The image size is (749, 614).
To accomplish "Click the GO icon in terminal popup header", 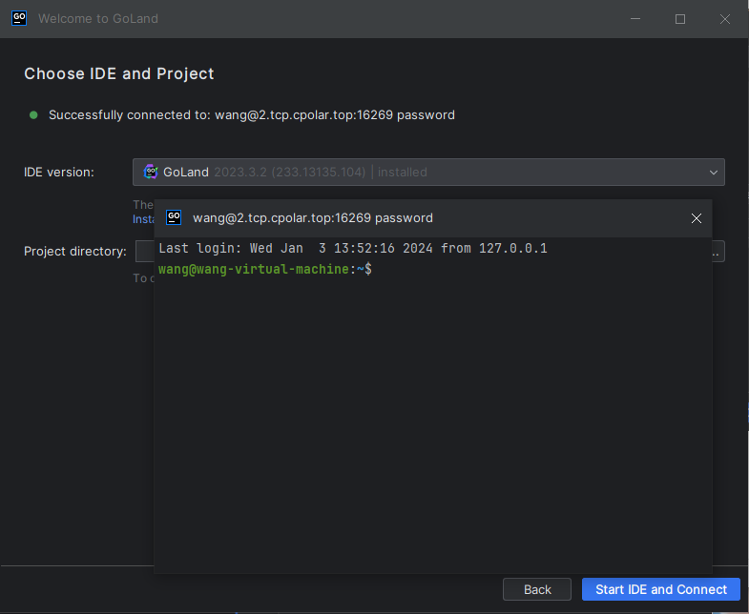I will click(174, 217).
